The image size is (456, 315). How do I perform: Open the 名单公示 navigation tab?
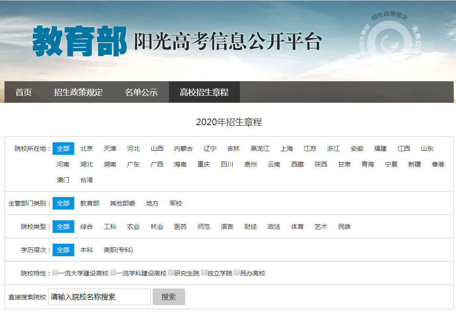(141, 92)
